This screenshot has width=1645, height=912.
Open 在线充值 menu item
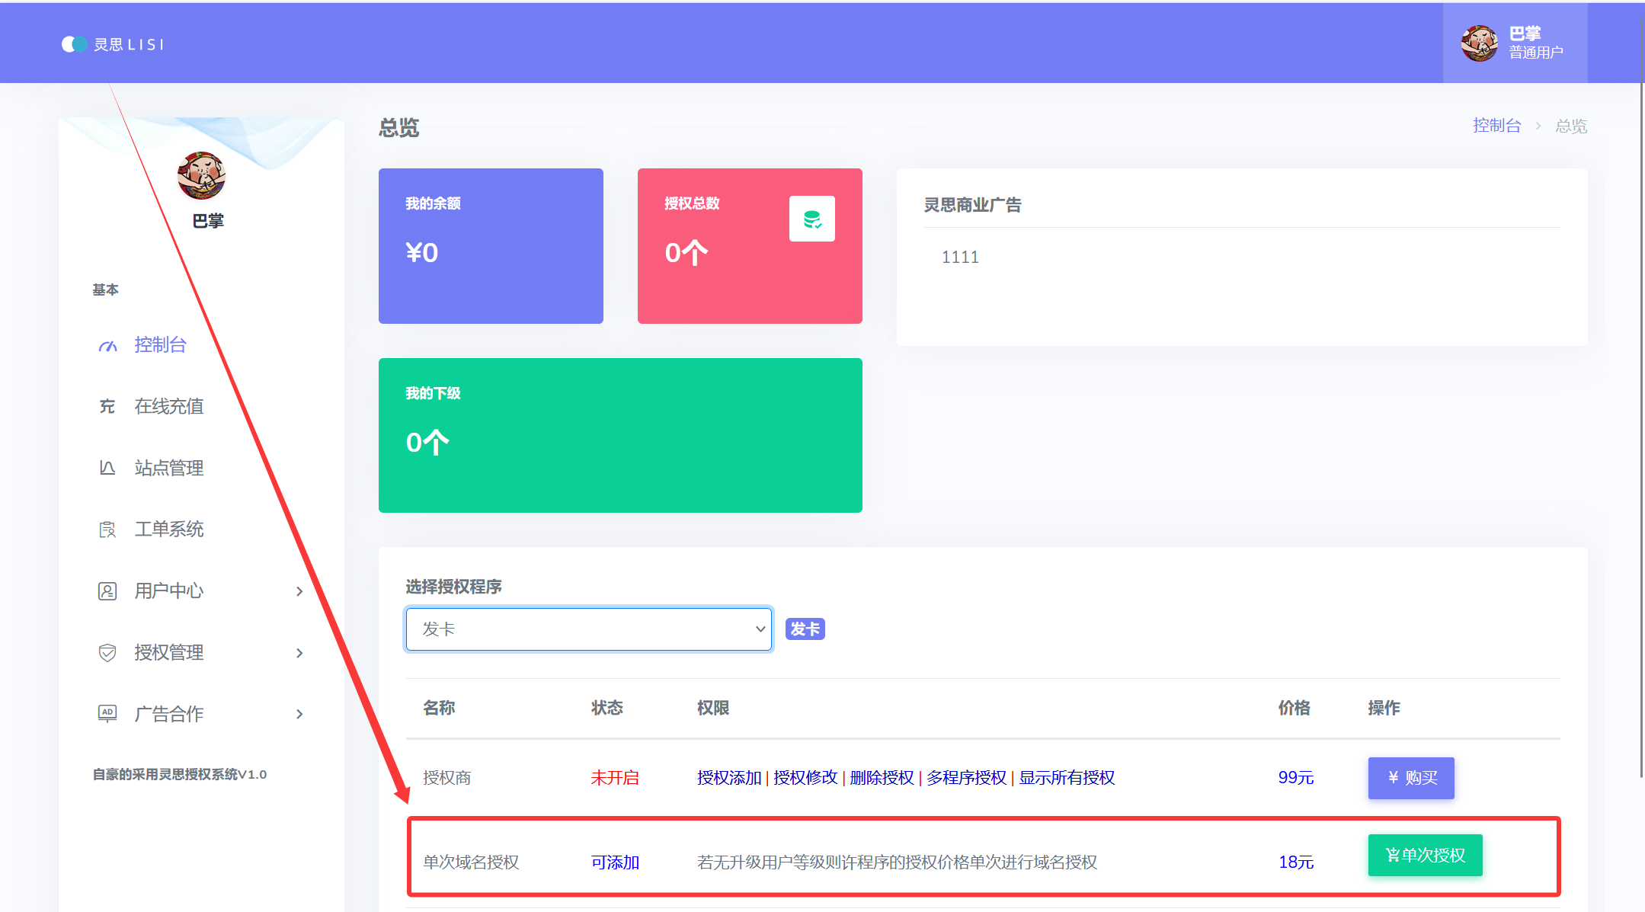coord(169,407)
